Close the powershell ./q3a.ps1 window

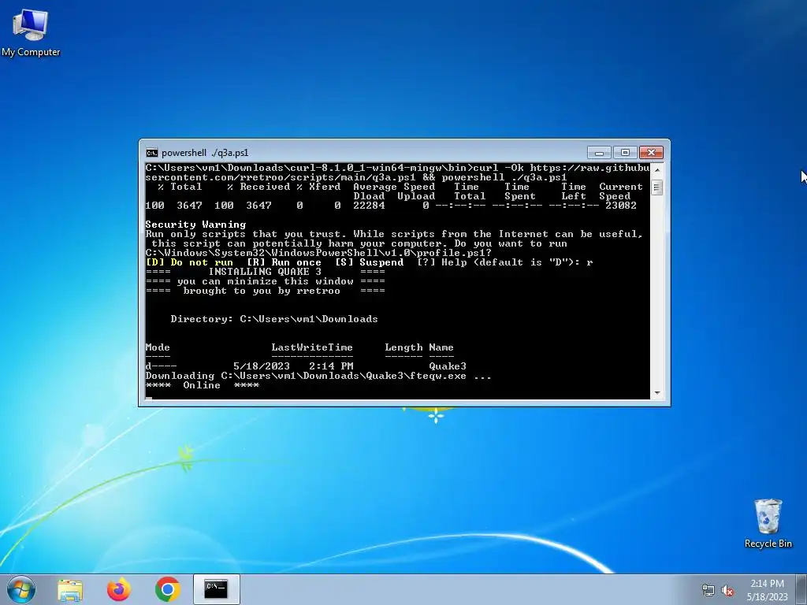click(x=651, y=153)
